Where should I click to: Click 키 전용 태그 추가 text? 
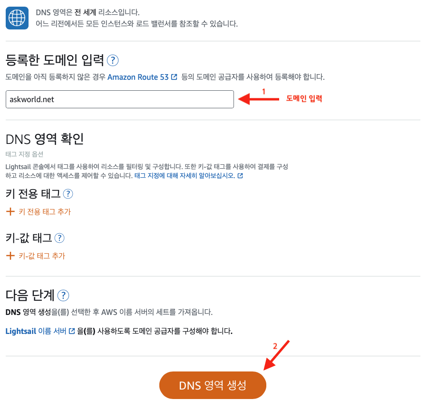(45, 211)
